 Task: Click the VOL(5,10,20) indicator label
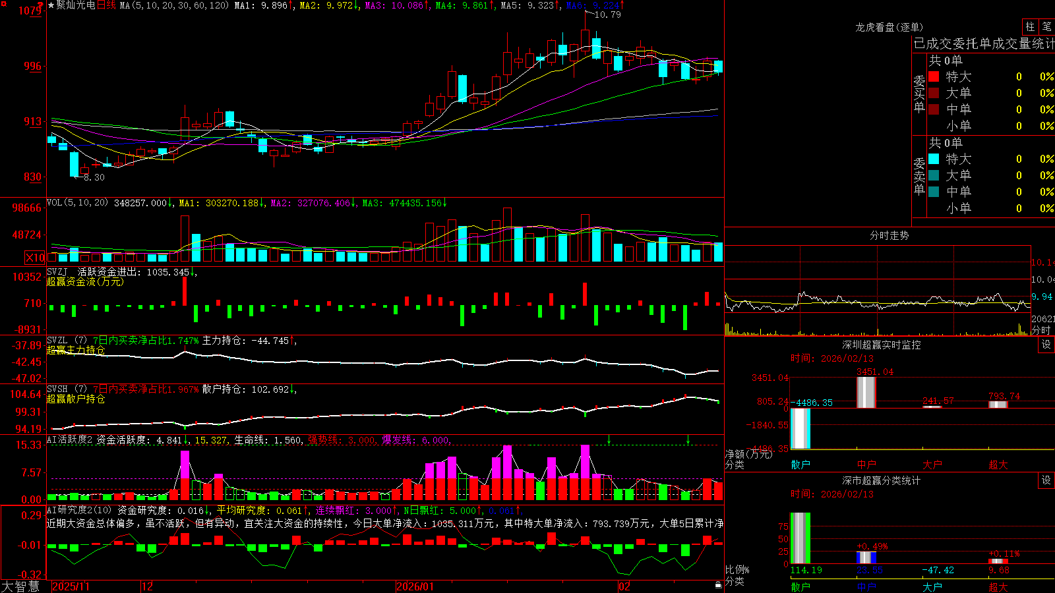tap(77, 203)
